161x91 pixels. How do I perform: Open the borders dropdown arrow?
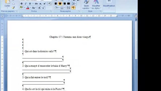coord(65,8)
